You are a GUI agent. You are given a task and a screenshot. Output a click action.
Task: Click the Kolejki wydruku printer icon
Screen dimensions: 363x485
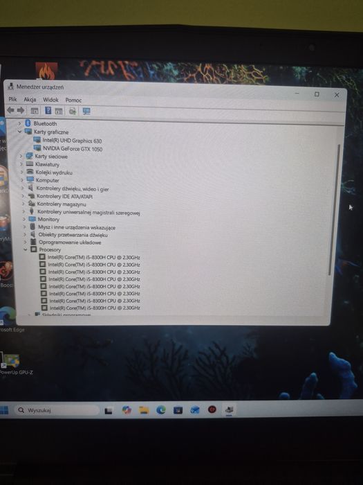30,172
